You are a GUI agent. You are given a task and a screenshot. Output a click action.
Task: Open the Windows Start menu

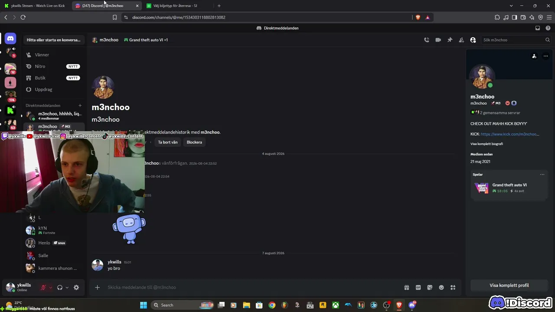(x=144, y=305)
